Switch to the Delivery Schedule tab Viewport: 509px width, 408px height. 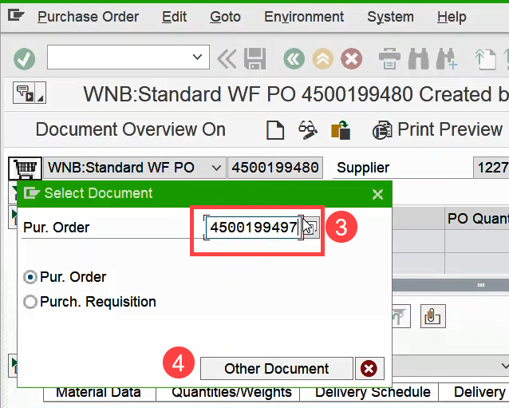373,392
